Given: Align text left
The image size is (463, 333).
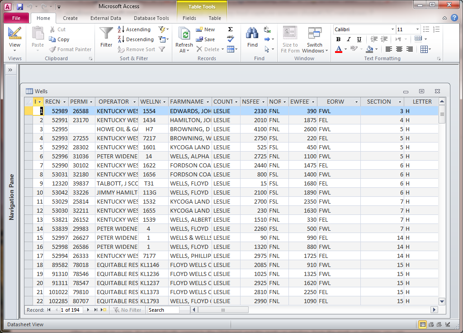Looking at the screenshot, I should point(388,49).
